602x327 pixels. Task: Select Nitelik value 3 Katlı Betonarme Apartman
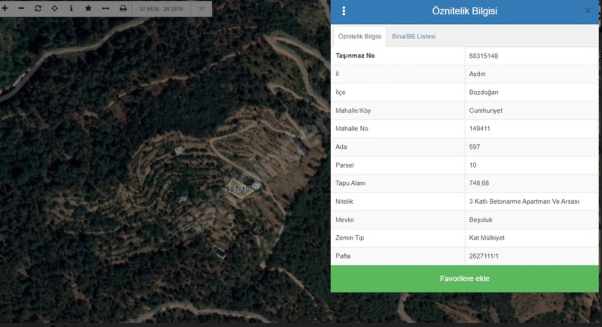(x=524, y=201)
